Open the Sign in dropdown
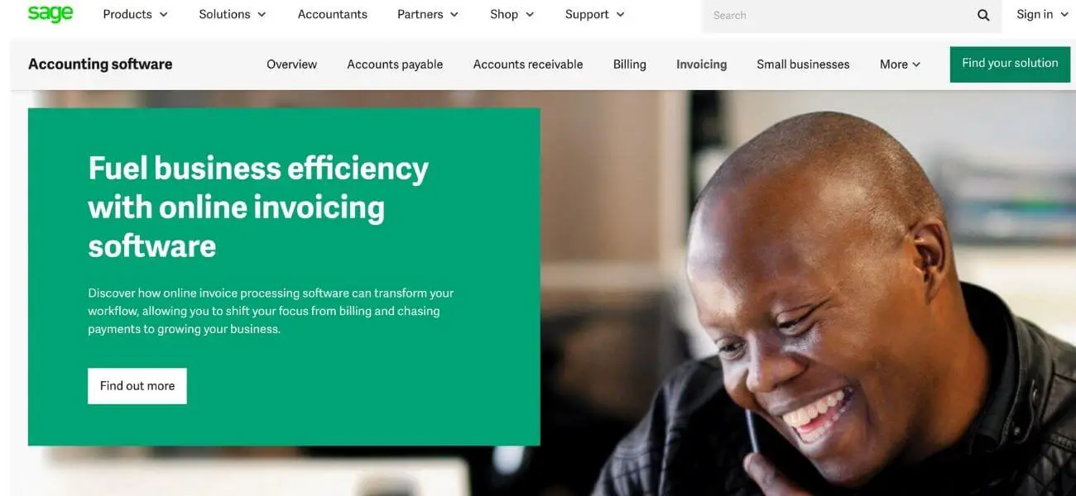This screenshot has width=1076, height=496. click(1043, 14)
